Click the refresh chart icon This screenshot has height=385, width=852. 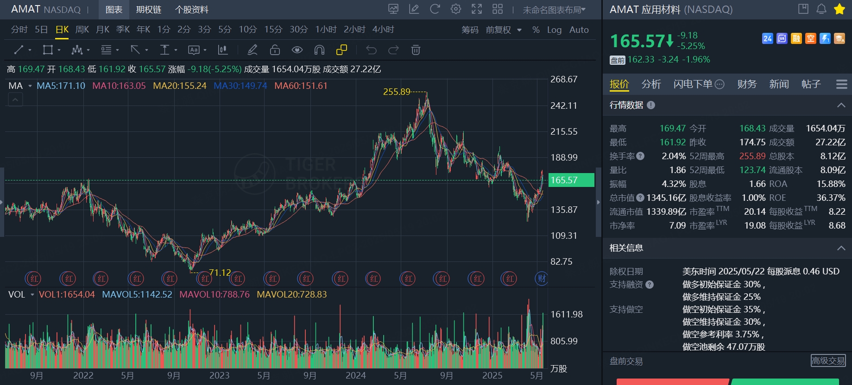[435, 9]
